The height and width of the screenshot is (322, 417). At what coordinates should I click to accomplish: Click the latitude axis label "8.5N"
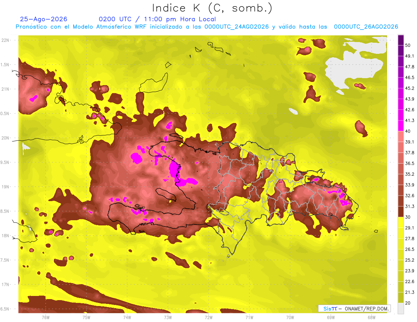coord(5,211)
